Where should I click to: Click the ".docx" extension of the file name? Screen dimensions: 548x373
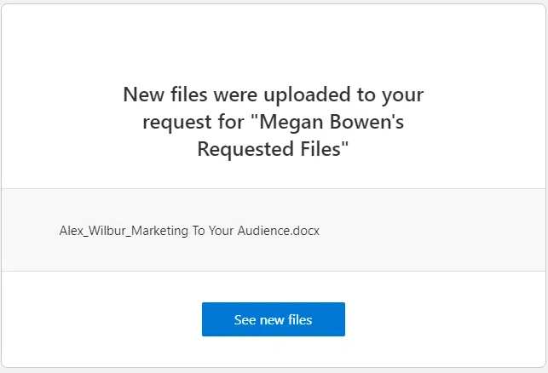point(304,231)
